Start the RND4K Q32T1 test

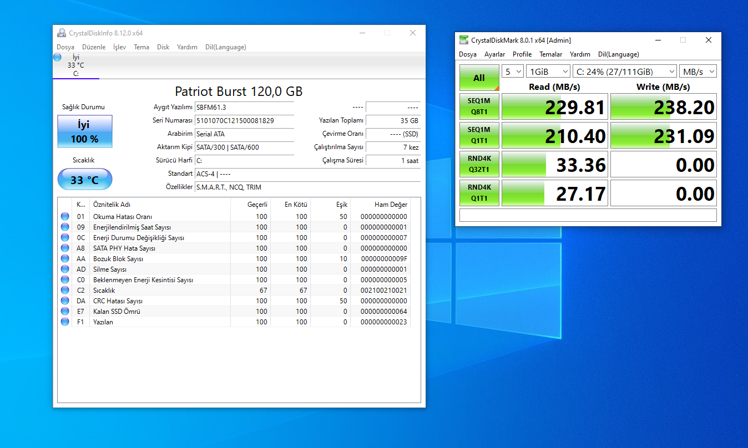pos(479,164)
